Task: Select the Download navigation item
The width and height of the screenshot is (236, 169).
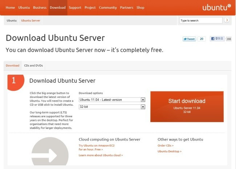Action: coord(58,8)
